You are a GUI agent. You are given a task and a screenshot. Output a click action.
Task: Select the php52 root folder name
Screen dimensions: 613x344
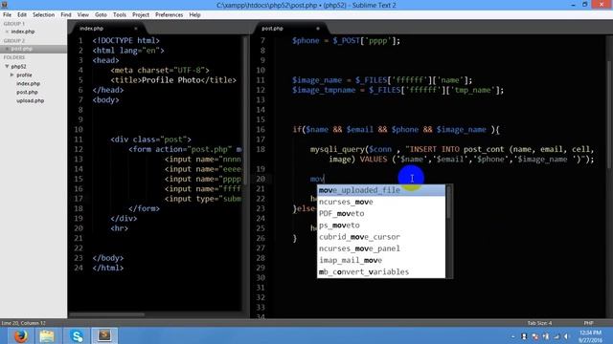(18, 66)
